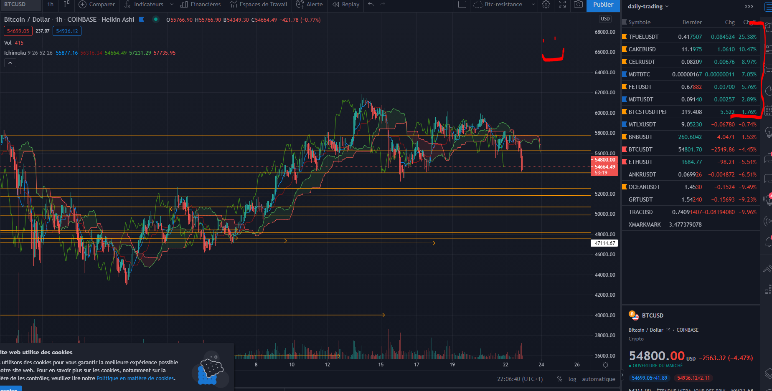Click the blue flag next to Heikin Ashi
The height and width of the screenshot is (391, 772).
tap(142, 19)
